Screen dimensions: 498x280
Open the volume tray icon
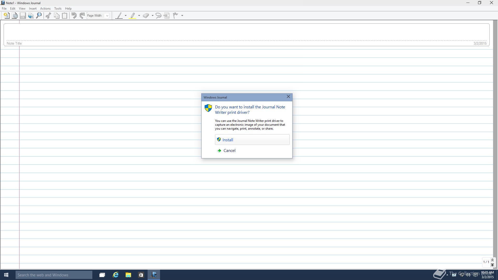click(468, 275)
